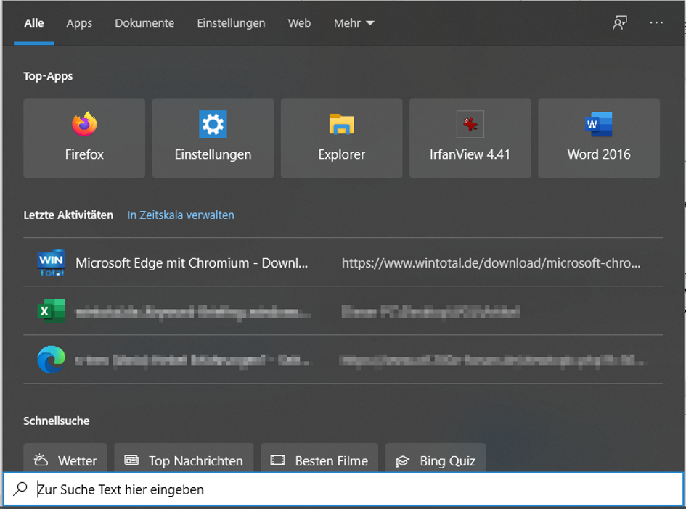
Task: Click the Edge icon in recent activities
Action: [x=52, y=360]
